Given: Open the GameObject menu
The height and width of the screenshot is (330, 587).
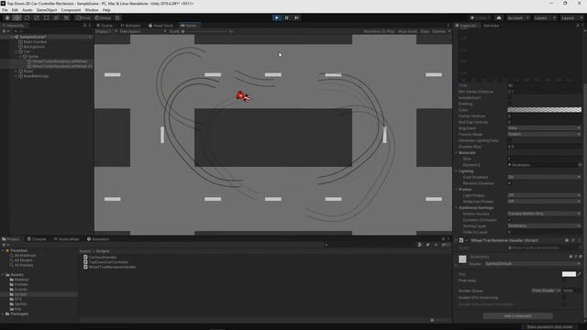Looking at the screenshot, I should tap(47, 10).
